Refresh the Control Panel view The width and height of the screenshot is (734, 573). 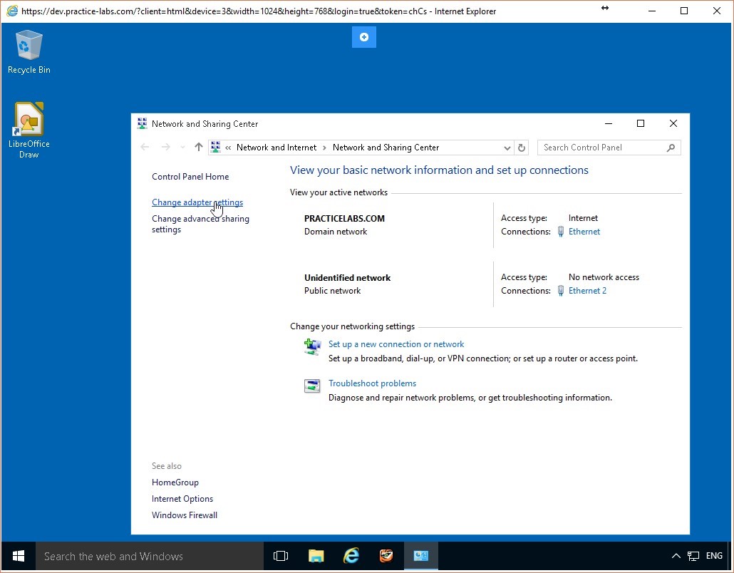click(x=521, y=148)
